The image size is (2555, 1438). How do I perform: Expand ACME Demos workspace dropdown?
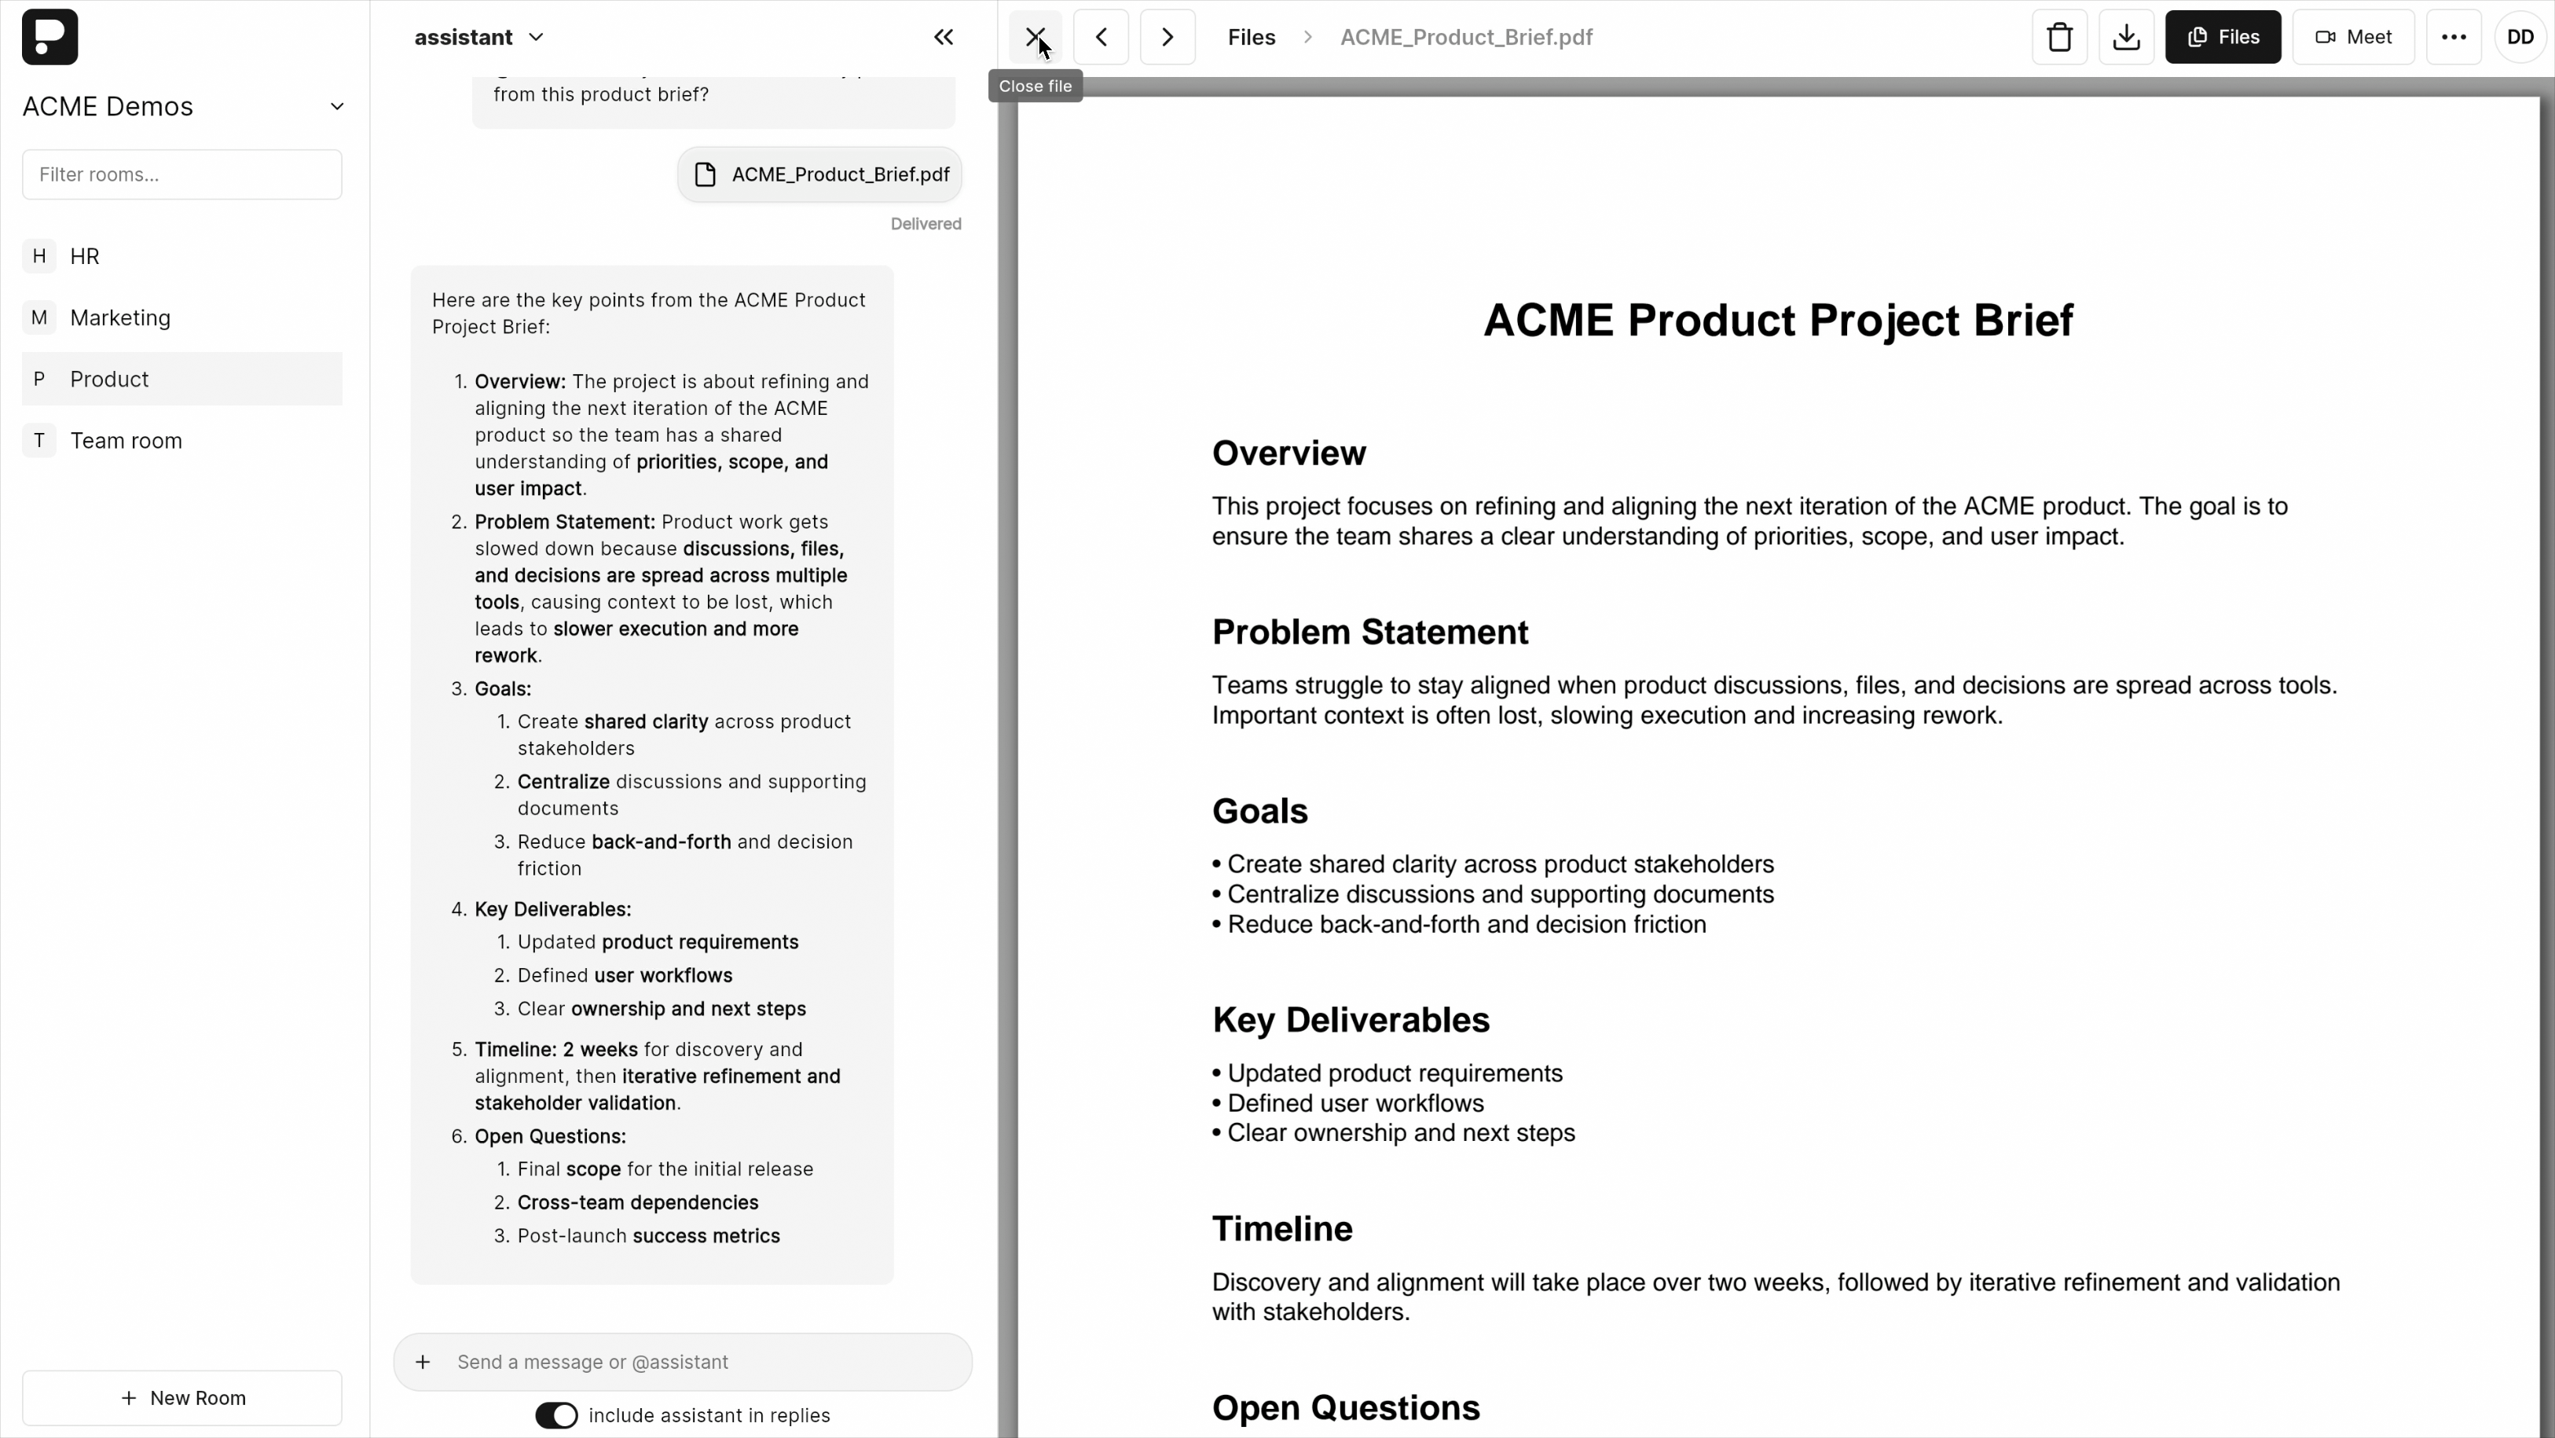click(x=336, y=106)
